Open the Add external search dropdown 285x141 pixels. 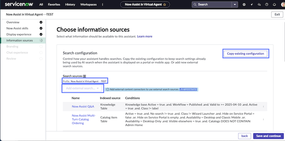click(x=82, y=88)
